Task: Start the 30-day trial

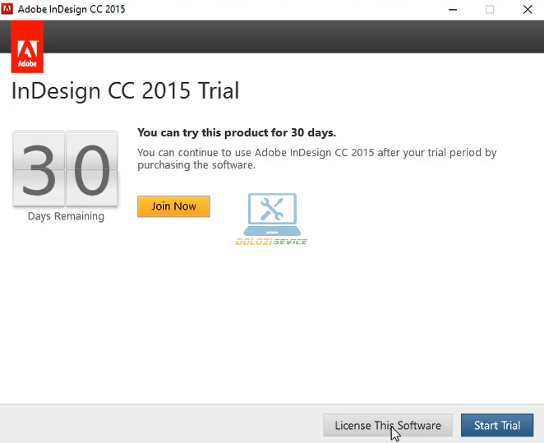Action: (496, 425)
